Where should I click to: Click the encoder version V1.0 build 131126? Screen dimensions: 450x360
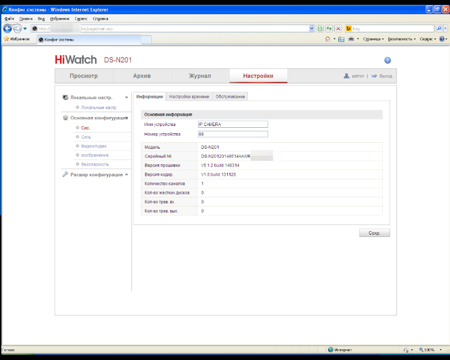tap(218, 175)
